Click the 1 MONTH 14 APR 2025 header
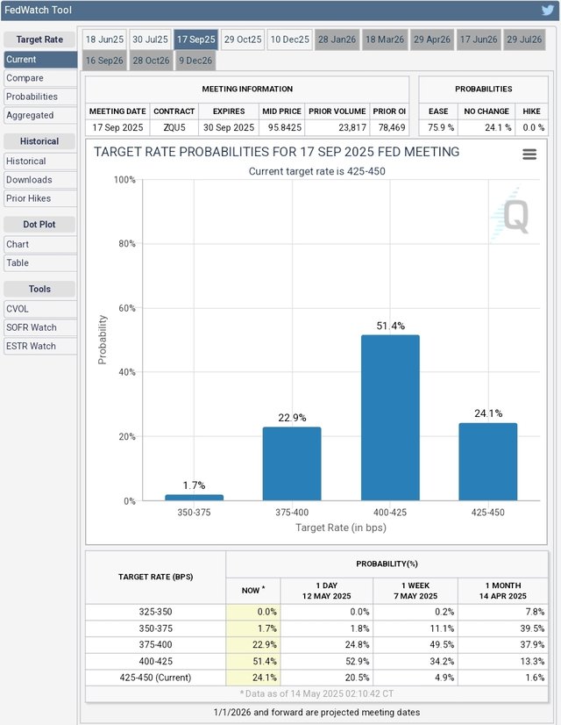 click(x=503, y=591)
